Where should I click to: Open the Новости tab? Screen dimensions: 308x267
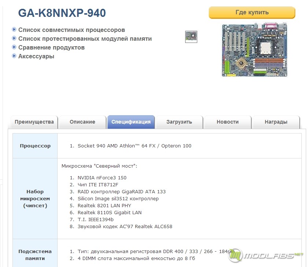coord(227,122)
